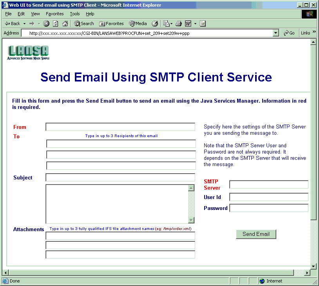The height and width of the screenshot is (286, 319).
Task: Open the Tools menu
Action: pyautogui.click(x=75, y=14)
